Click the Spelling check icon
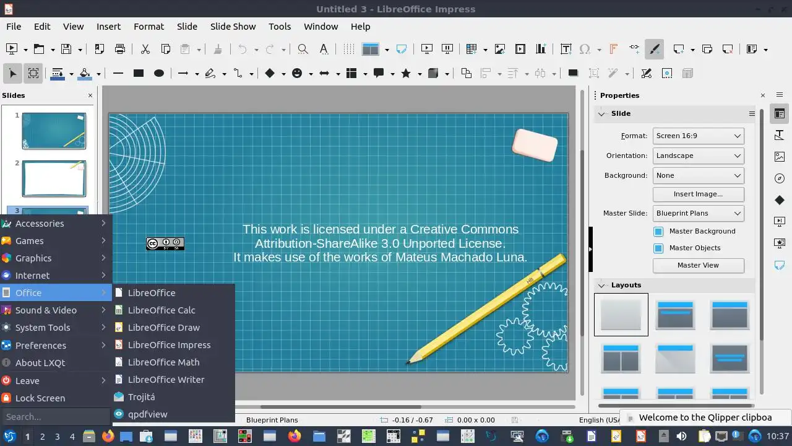The width and height of the screenshot is (792, 446). coord(324,49)
